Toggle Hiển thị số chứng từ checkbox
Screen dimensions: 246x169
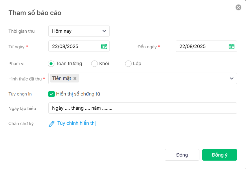pos(52,94)
